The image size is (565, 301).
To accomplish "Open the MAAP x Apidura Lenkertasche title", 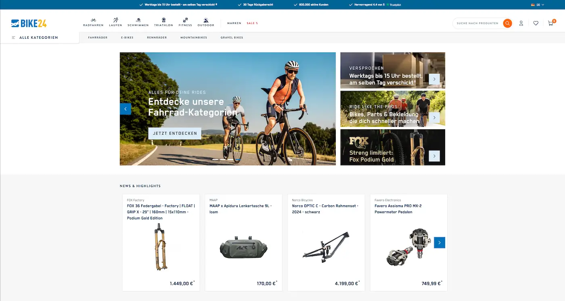I will [241, 209].
